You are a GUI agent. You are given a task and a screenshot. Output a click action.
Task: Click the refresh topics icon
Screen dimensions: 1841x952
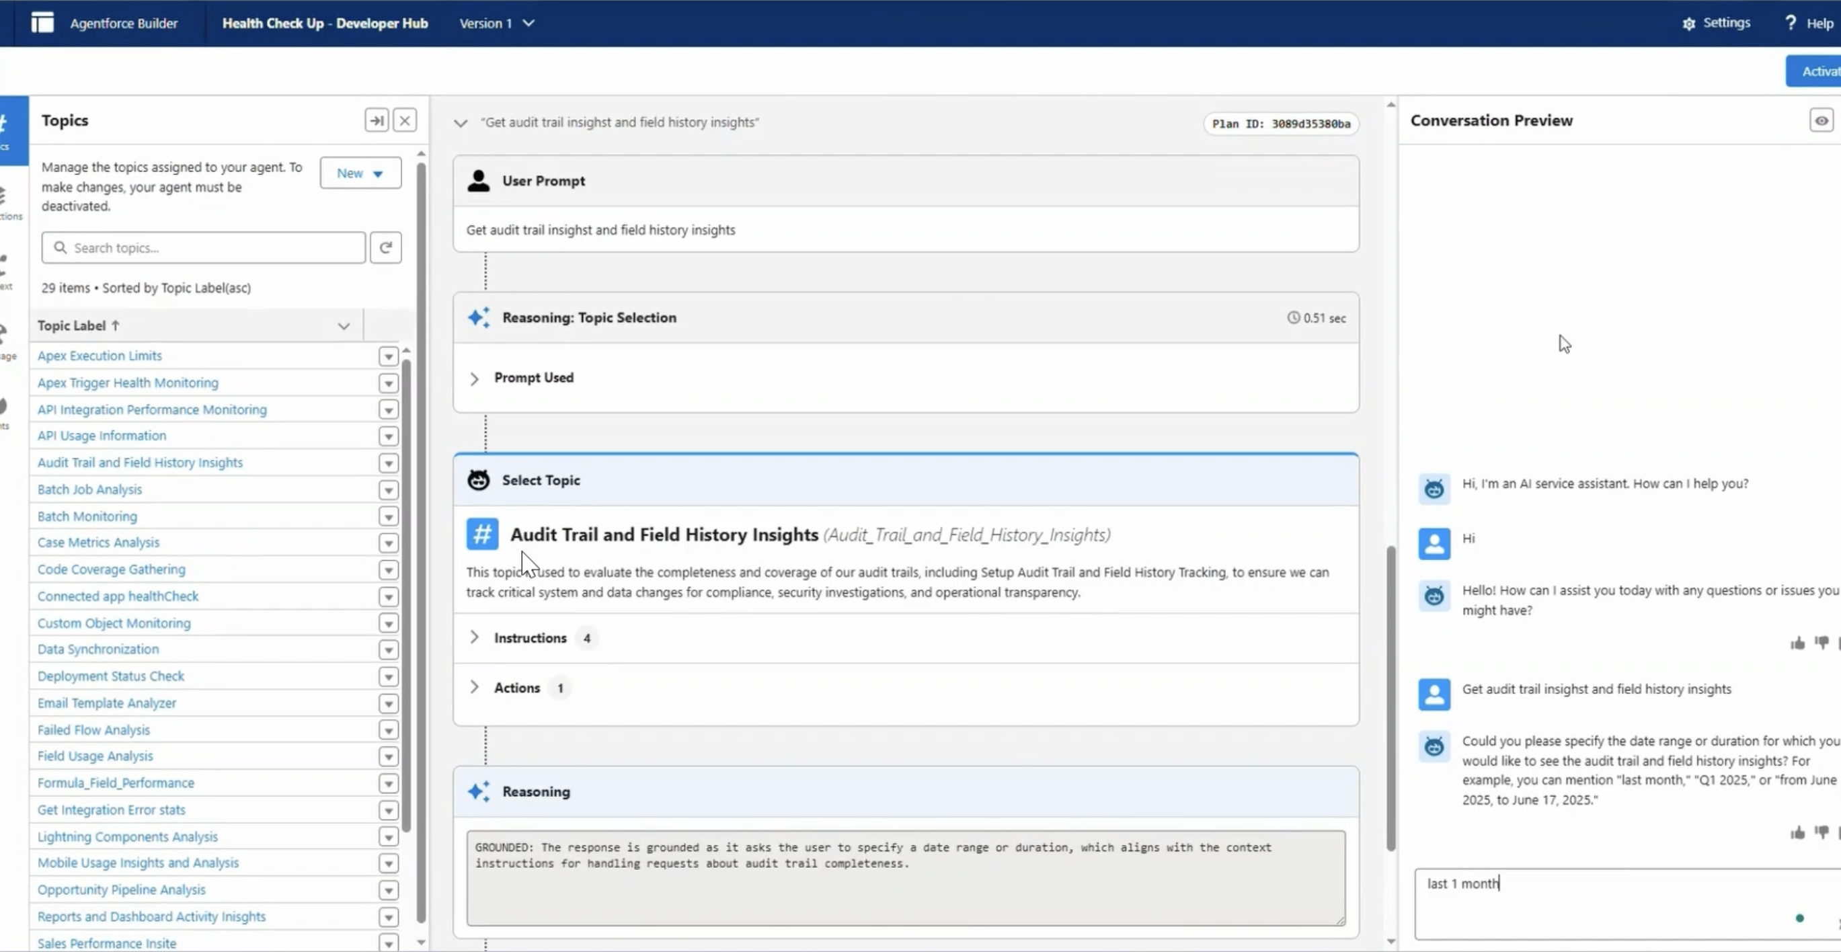[x=386, y=248]
